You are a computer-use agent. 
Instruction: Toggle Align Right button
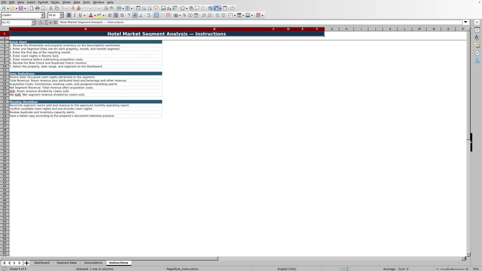coord(122,15)
